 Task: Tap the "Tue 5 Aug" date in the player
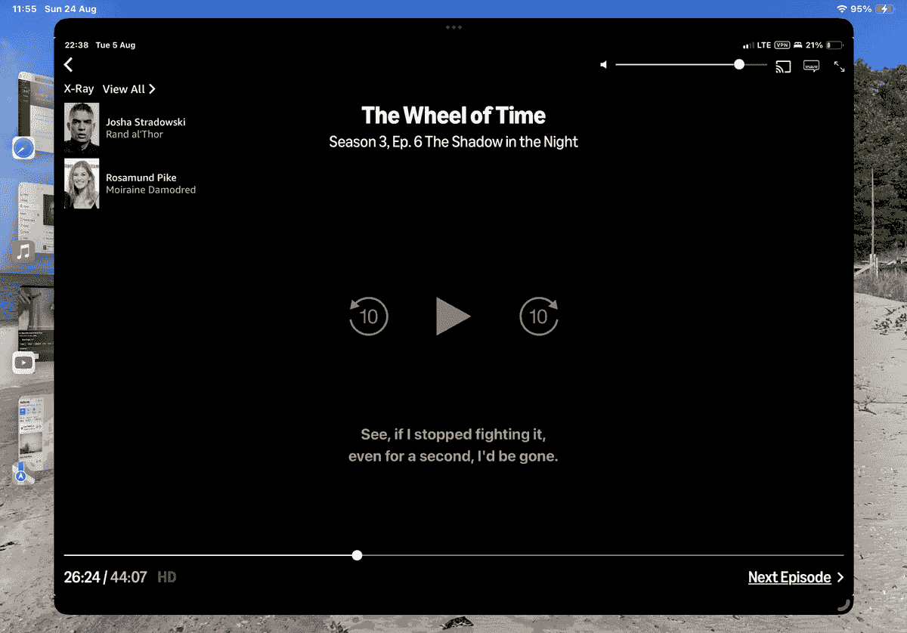[x=116, y=45]
